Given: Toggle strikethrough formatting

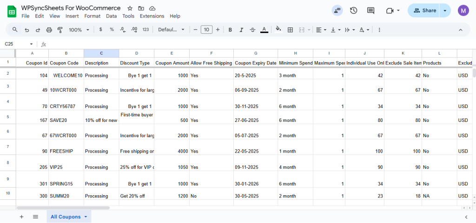Looking at the screenshot, I should [x=252, y=30].
